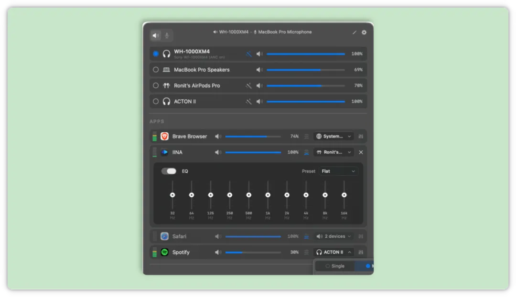516x297 pixels.
Task: Select ACTON II device radio button
Action: (156, 101)
